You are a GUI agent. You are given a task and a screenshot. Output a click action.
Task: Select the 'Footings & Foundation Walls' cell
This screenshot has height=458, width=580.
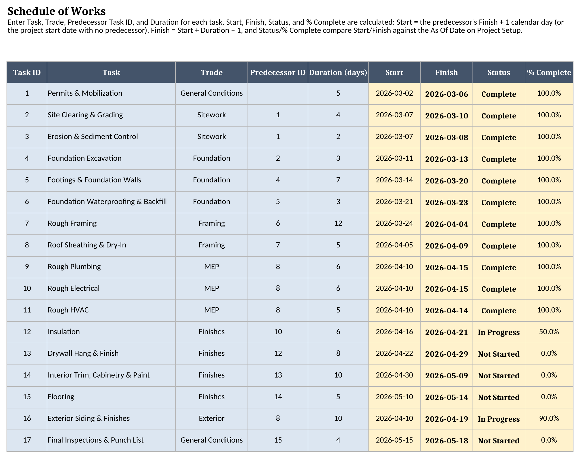(111, 180)
